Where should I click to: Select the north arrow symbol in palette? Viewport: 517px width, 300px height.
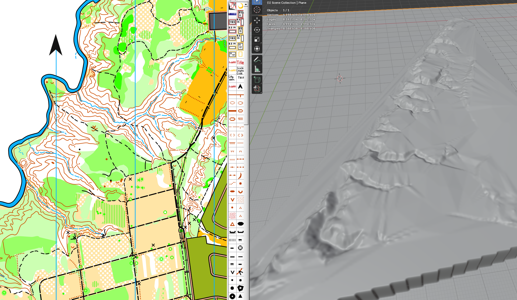[240, 87]
